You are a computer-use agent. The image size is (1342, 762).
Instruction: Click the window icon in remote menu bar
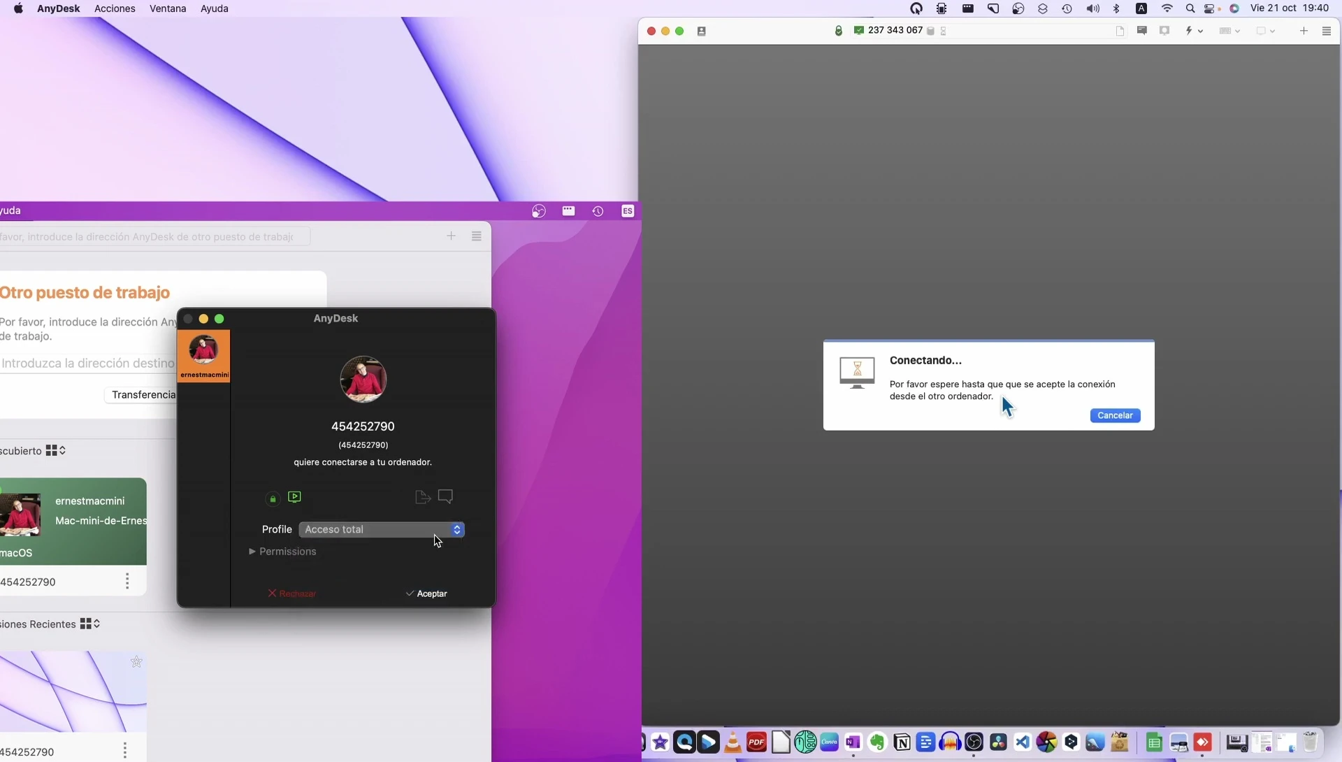pyautogui.click(x=568, y=210)
